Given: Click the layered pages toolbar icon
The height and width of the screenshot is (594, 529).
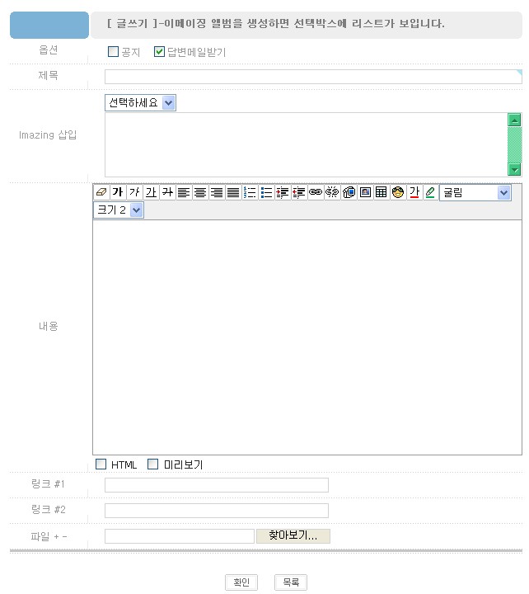Looking at the screenshot, I should (349, 192).
